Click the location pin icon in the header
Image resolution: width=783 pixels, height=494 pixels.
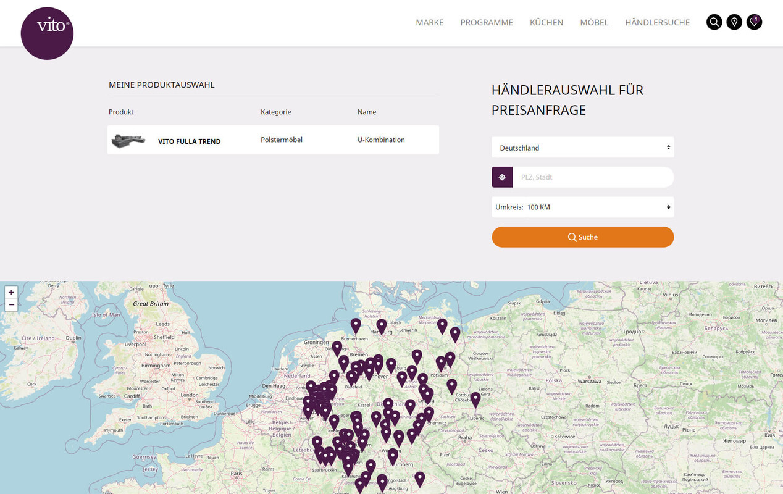pos(734,22)
